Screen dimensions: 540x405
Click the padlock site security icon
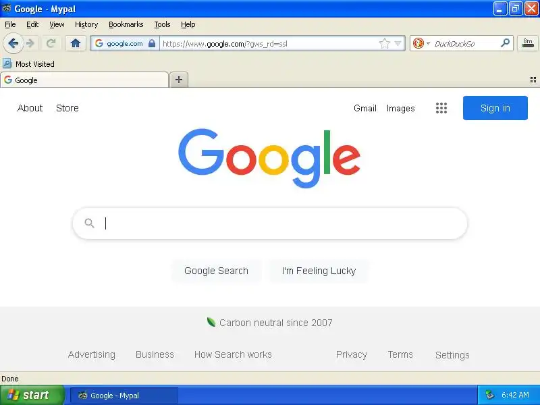152,43
